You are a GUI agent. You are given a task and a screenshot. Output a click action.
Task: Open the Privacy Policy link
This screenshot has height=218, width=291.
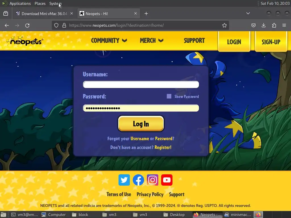[150, 194]
